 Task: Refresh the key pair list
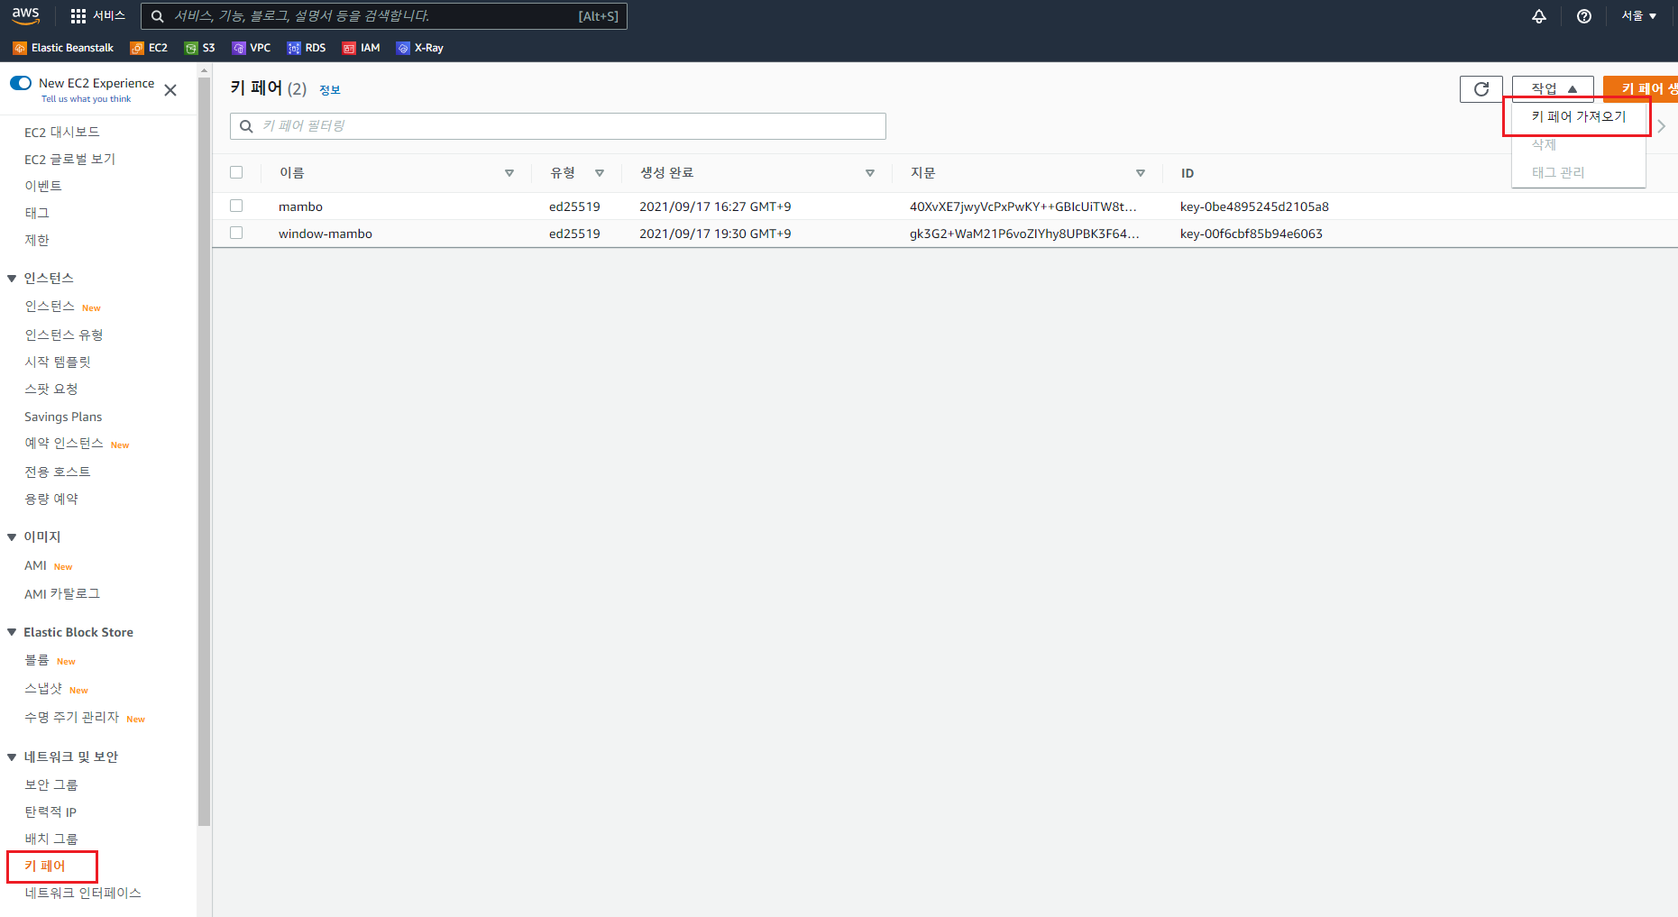(1481, 88)
